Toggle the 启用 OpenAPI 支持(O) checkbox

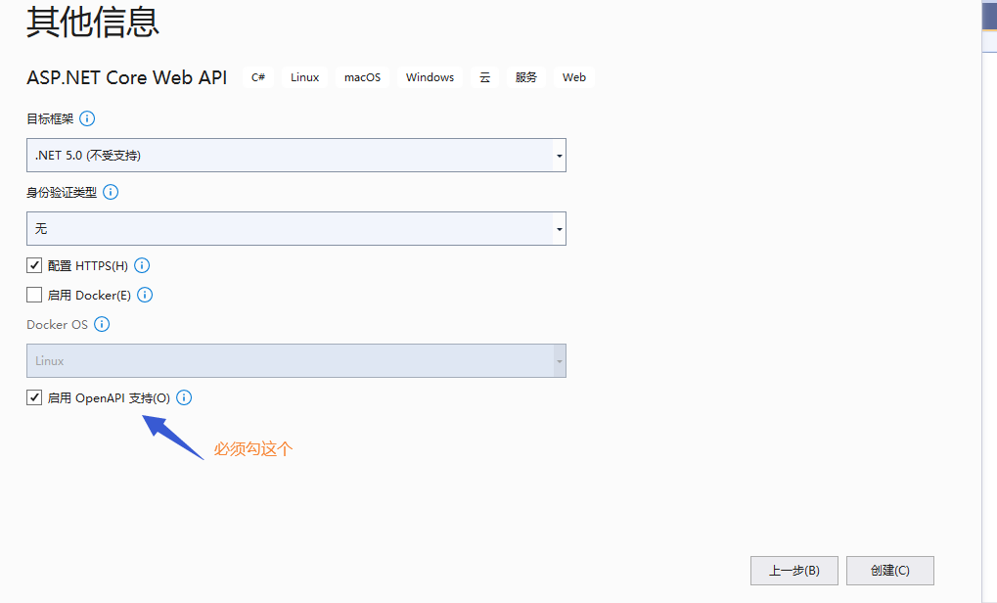[x=34, y=397]
